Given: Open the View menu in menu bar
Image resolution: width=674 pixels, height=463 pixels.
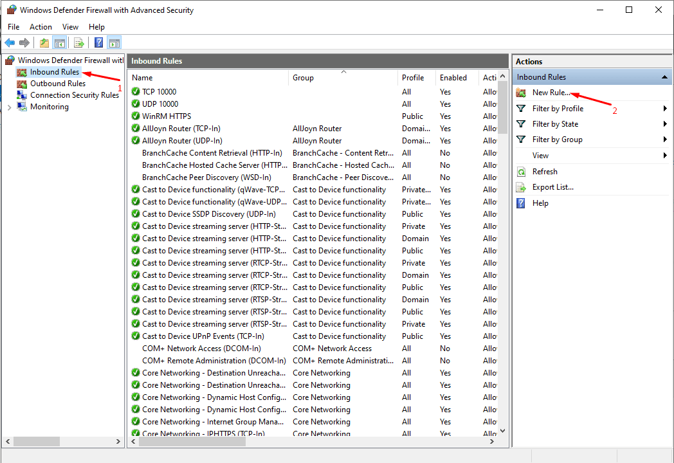Looking at the screenshot, I should [71, 26].
